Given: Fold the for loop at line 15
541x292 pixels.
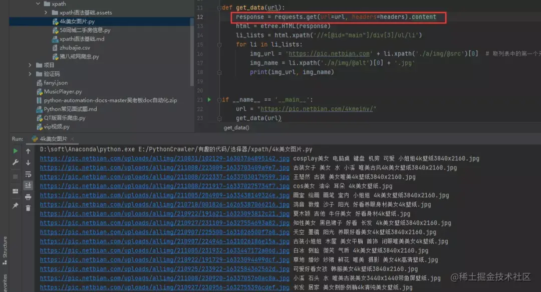Looking at the screenshot, I should pos(219,44).
